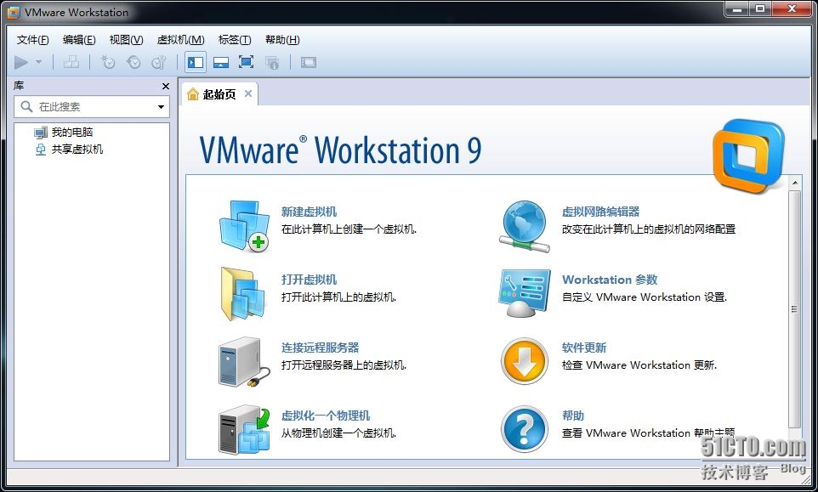Click the 共享虚拟机 shared VM icon
The image size is (818, 492).
pyautogui.click(x=41, y=150)
